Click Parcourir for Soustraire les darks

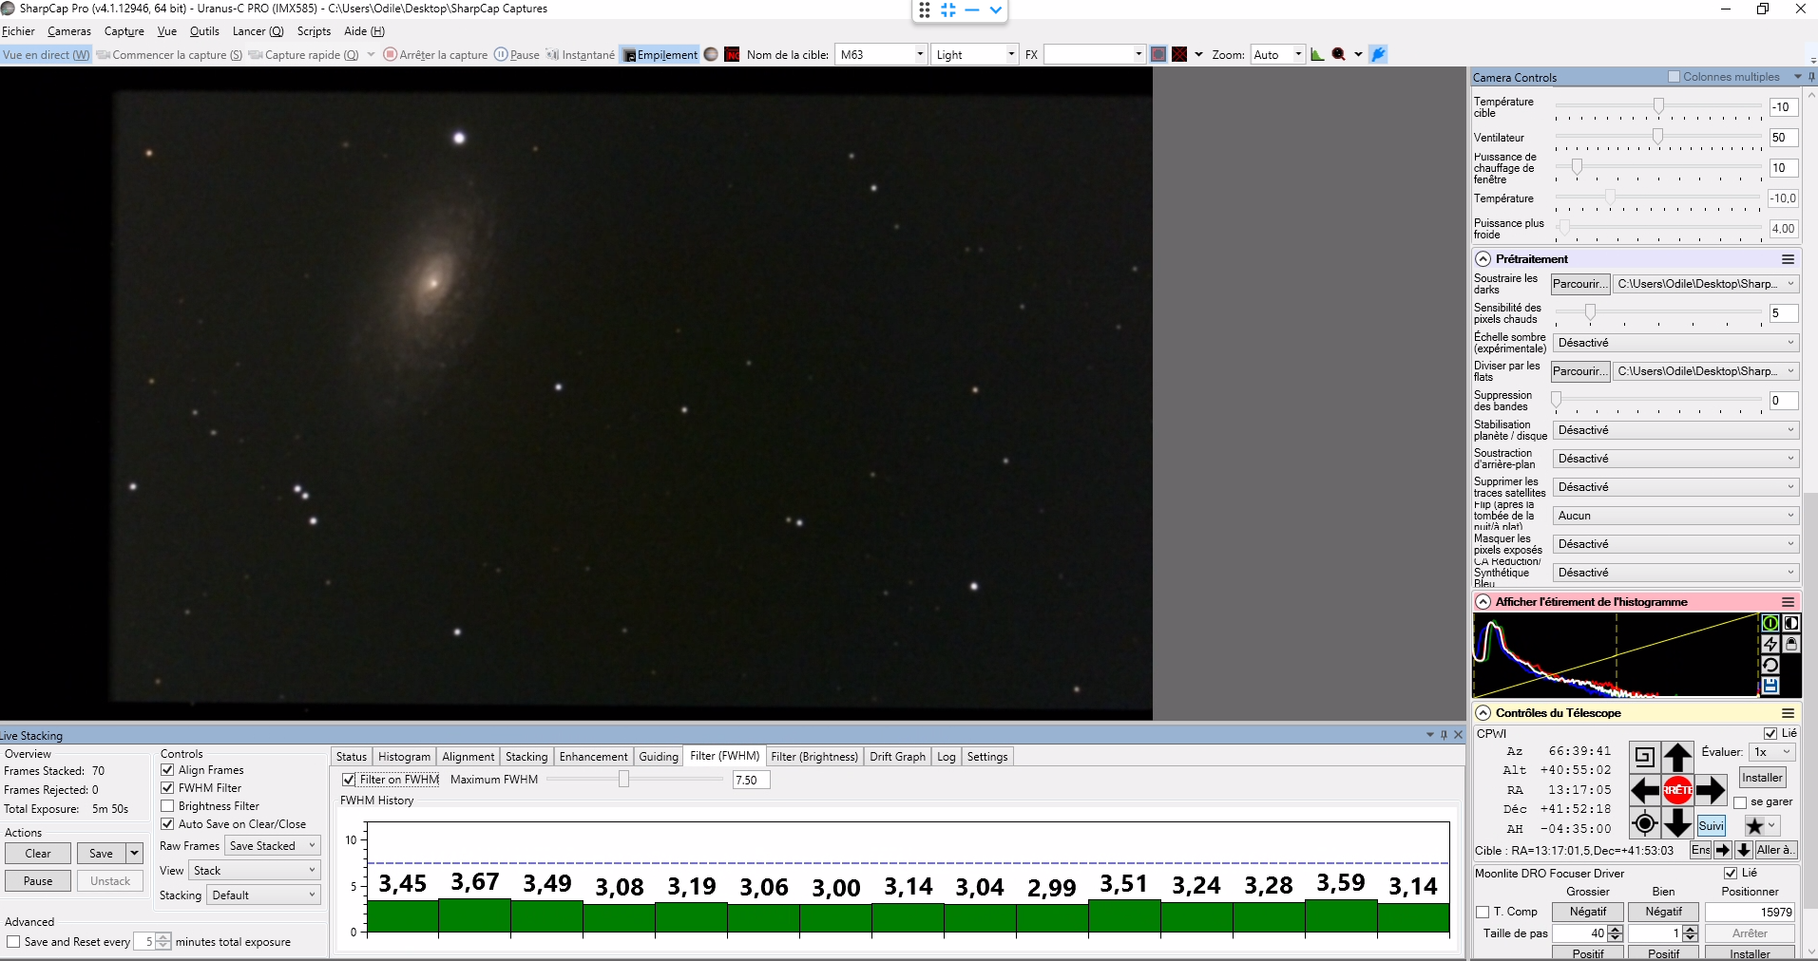(1580, 284)
